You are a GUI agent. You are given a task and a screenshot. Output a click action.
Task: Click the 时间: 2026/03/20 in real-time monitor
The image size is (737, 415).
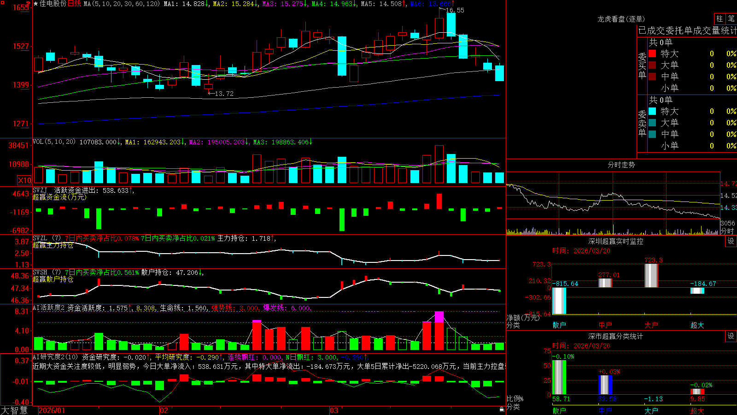[581, 251]
